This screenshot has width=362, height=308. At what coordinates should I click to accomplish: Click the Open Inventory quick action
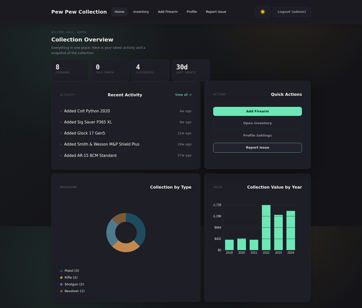(257, 123)
